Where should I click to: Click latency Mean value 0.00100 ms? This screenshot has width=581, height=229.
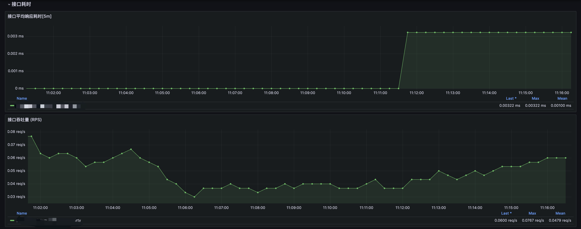tap(561, 106)
